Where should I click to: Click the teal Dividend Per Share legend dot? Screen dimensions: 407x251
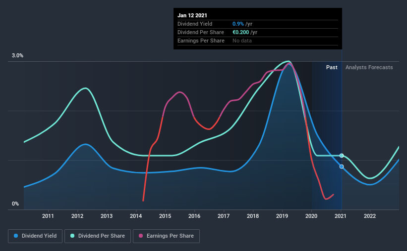(72, 236)
